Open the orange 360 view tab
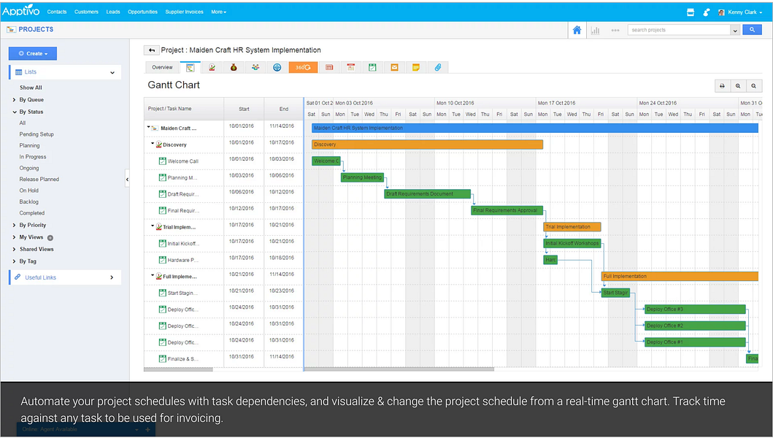This screenshot has height=438, width=773. [x=303, y=68]
